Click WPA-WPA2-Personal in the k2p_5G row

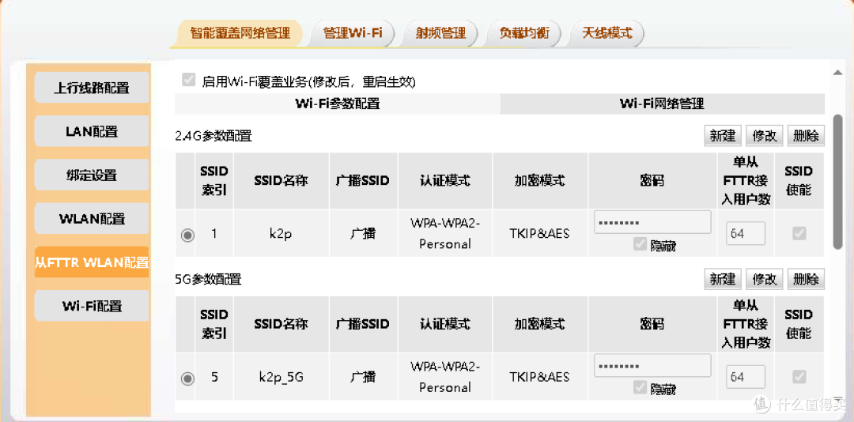(445, 376)
